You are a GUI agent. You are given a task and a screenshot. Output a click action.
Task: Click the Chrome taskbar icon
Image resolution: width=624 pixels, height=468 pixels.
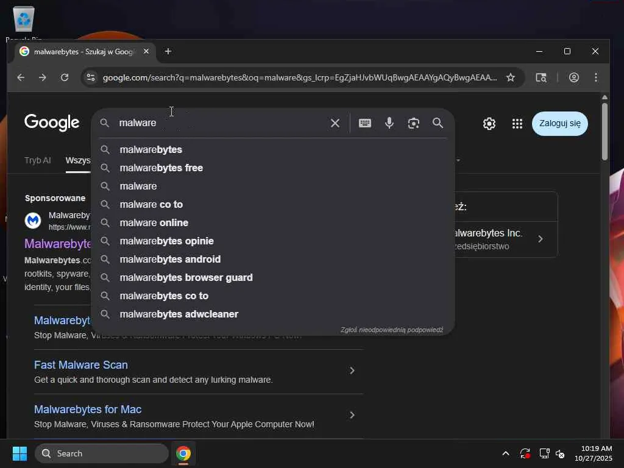[x=183, y=453]
